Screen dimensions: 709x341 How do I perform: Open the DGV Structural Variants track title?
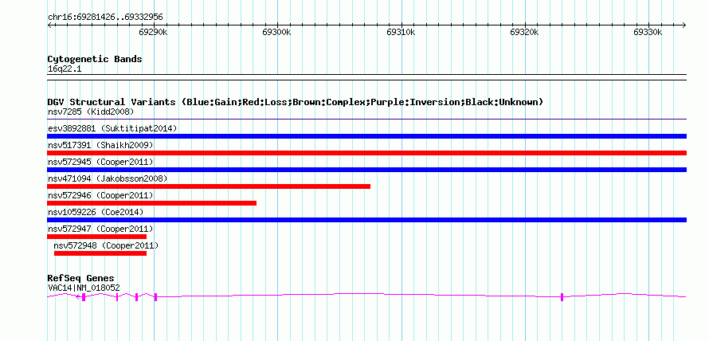click(x=296, y=102)
